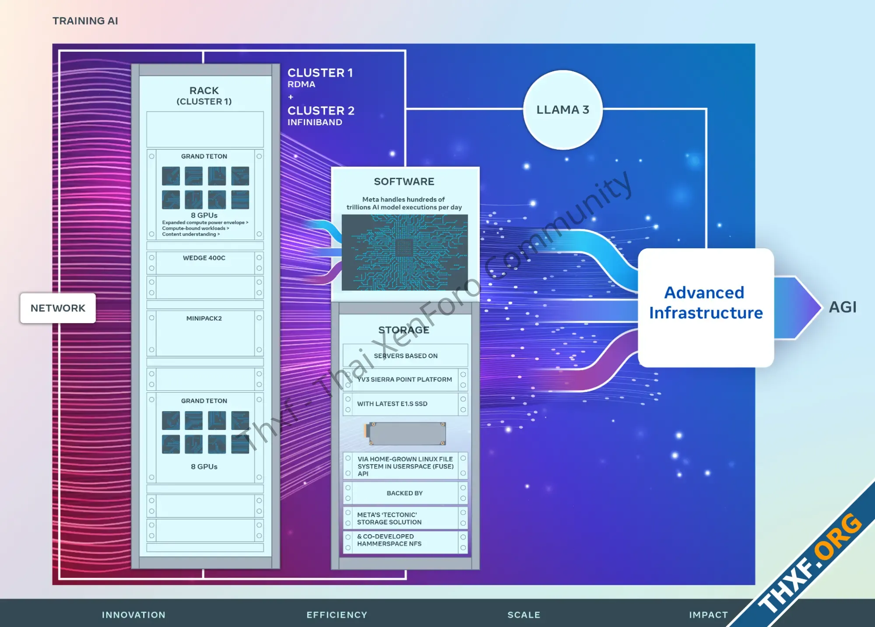
Task: Select the first GPU chip in lower Grand Teton
Action: pyautogui.click(x=171, y=420)
